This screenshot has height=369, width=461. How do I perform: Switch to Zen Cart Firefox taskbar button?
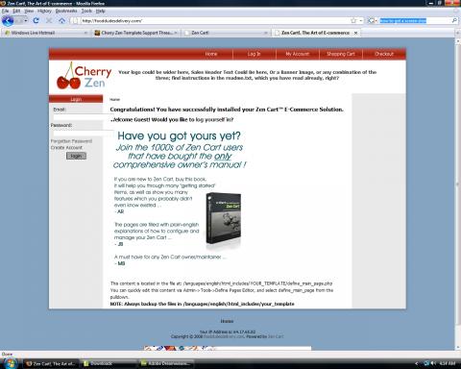(x=50, y=363)
